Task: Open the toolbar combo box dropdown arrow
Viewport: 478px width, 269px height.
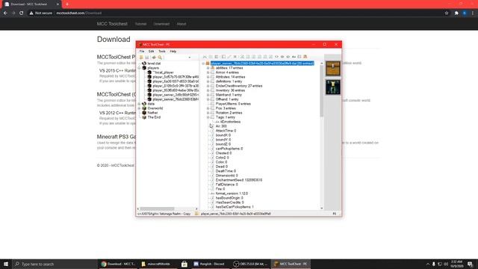Action: click(189, 58)
